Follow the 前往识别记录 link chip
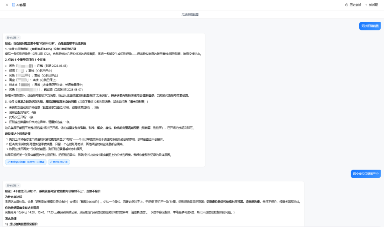 pos(59,162)
